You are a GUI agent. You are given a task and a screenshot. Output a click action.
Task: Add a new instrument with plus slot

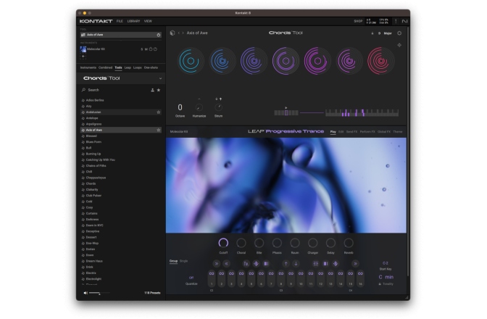point(83,57)
